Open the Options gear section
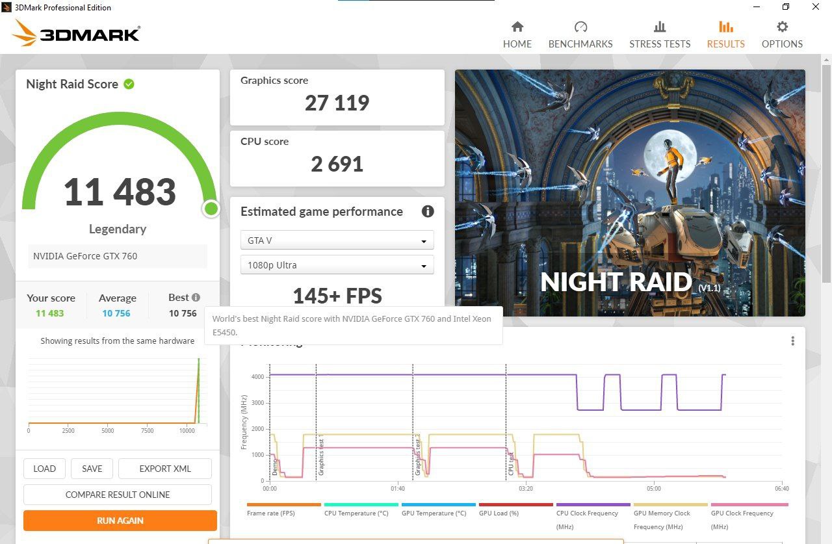This screenshot has width=832, height=544. pos(782,34)
